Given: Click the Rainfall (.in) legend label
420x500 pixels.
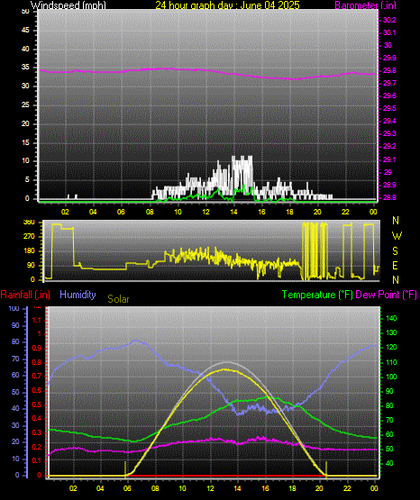Looking at the screenshot, I should 25,295.
